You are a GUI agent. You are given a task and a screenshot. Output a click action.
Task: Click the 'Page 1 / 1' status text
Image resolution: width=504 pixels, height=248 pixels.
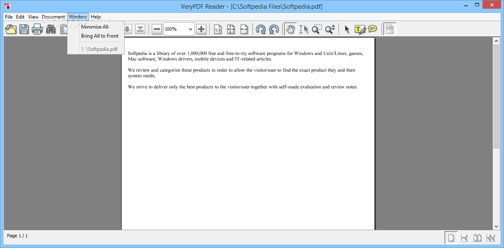point(17,236)
